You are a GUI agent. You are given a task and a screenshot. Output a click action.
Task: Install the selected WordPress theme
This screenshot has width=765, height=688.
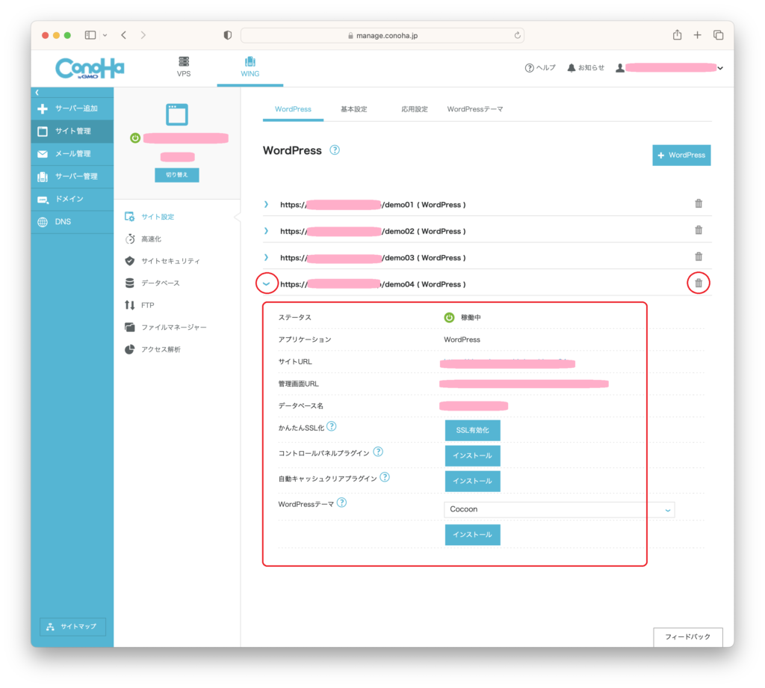(472, 535)
